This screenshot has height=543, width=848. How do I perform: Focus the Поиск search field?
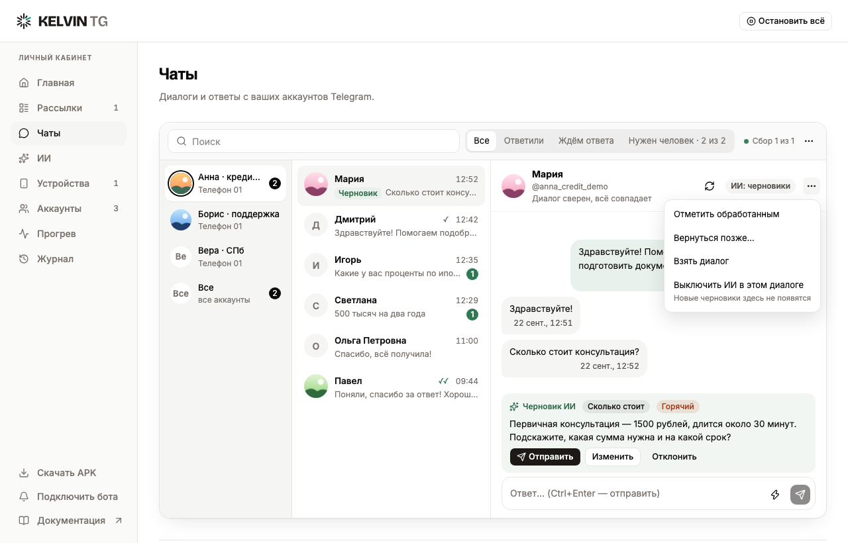coord(313,141)
